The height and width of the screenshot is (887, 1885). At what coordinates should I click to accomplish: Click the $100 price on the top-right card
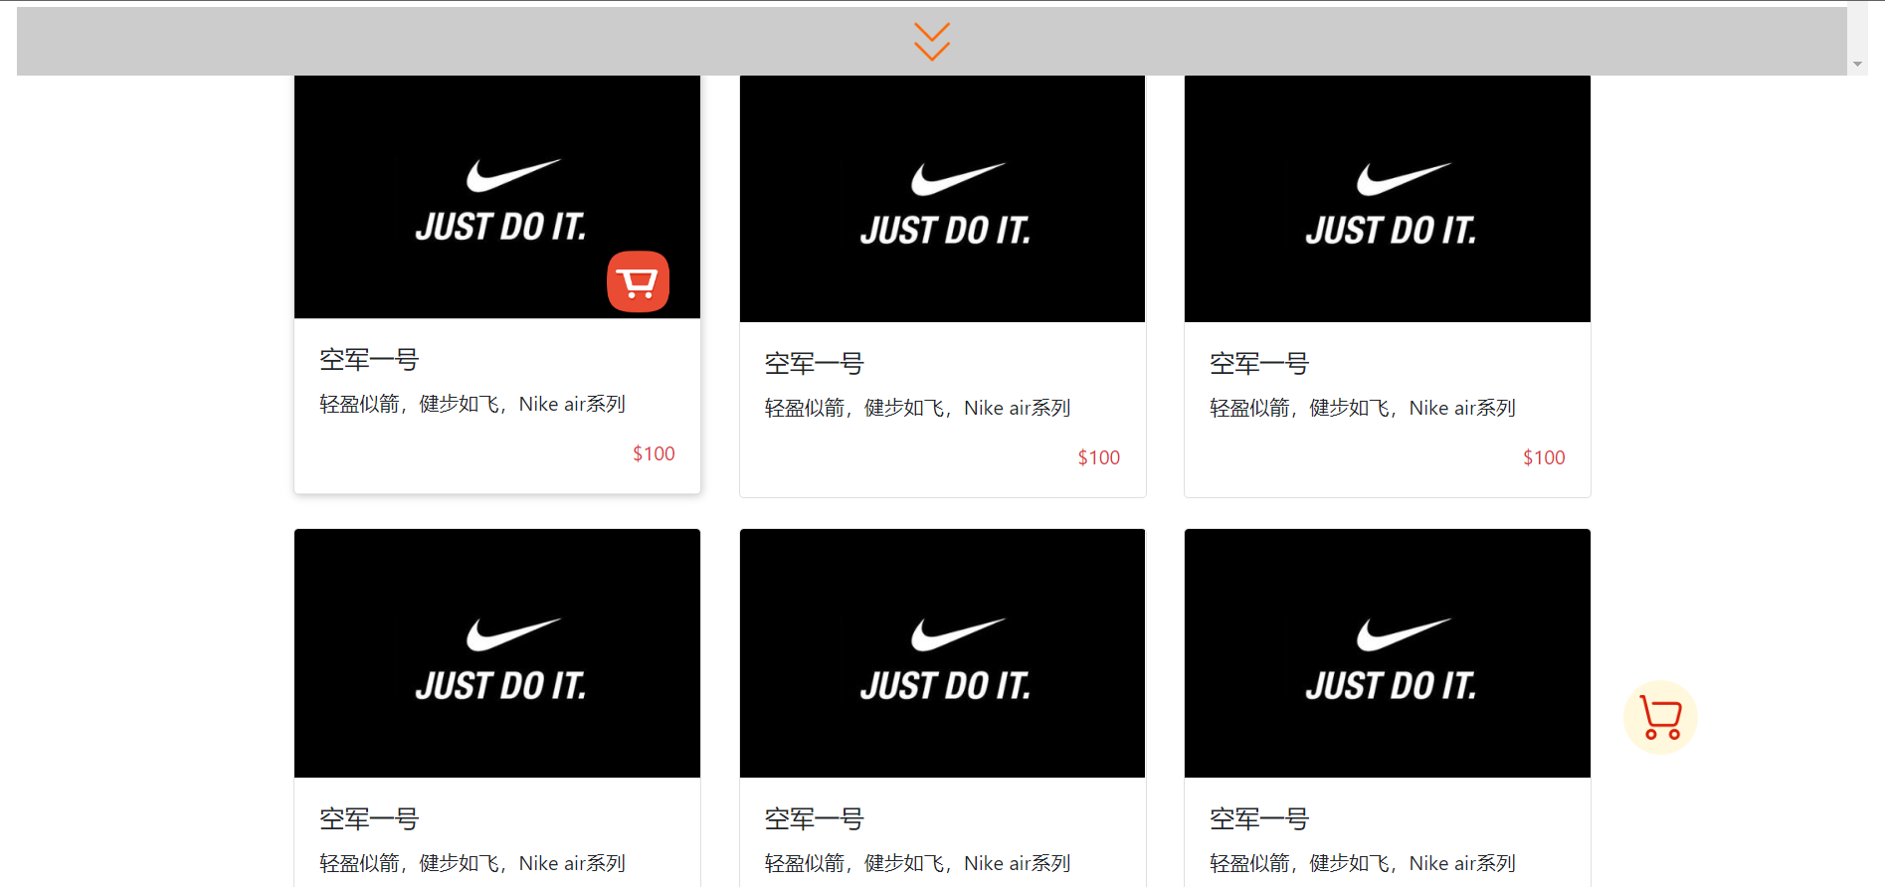coord(1544,457)
